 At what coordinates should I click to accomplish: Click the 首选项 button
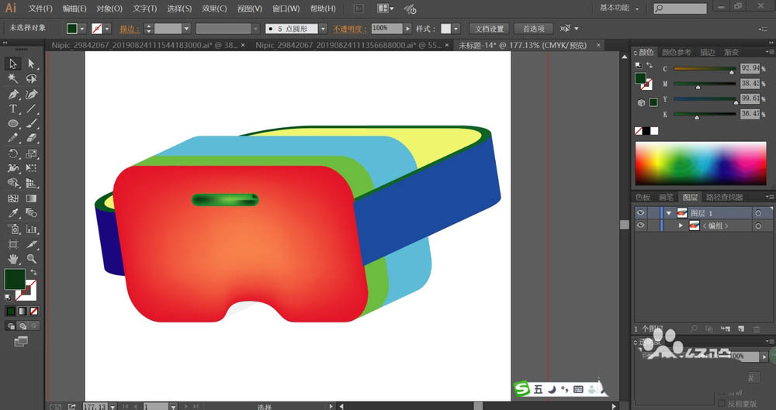click(x=534, y=29)
